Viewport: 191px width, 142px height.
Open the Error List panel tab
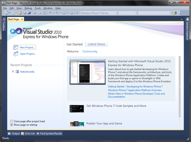pos(28,133)
